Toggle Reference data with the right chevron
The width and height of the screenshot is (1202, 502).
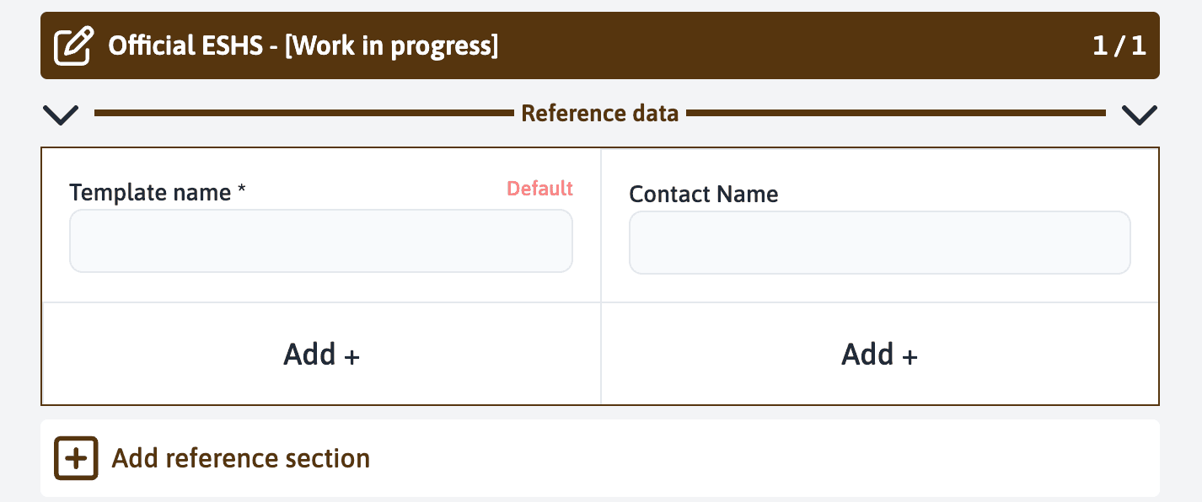[x=1140, y=115]
